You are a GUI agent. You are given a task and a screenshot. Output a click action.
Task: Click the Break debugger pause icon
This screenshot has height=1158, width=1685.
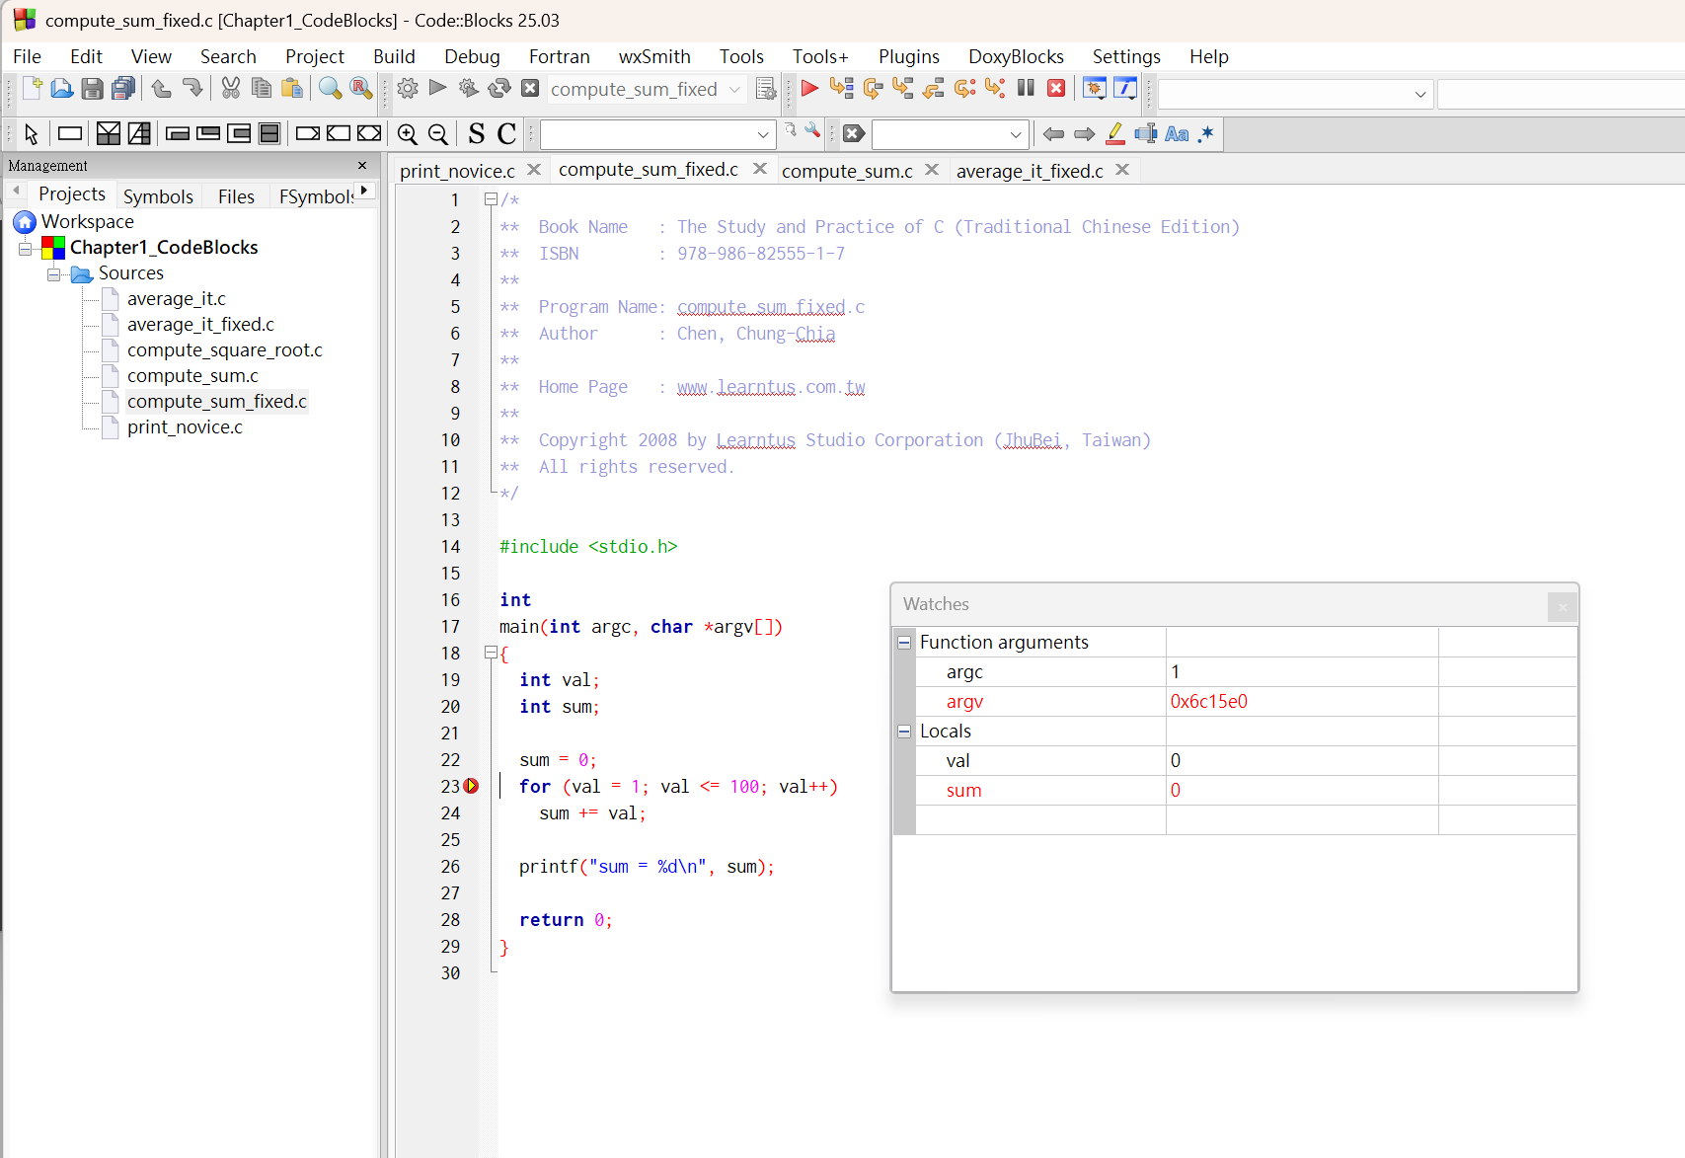pos(1026,89)
